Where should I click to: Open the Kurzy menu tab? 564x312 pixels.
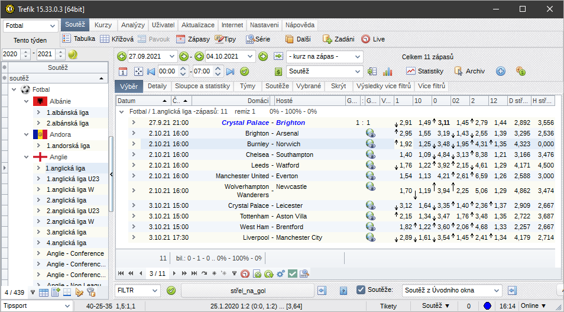[103, 25]
